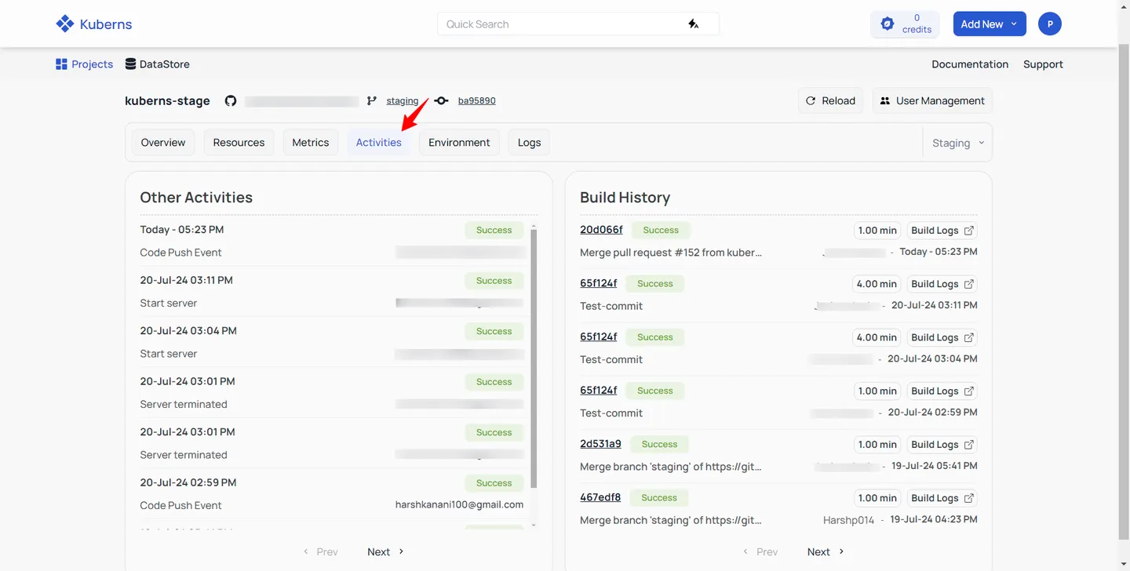Image resolution: width=1130 pixels, height=571 pixels.
Task: Click the 20-Jul-24 02:59 PM activity heading
Action: [188, 482]
